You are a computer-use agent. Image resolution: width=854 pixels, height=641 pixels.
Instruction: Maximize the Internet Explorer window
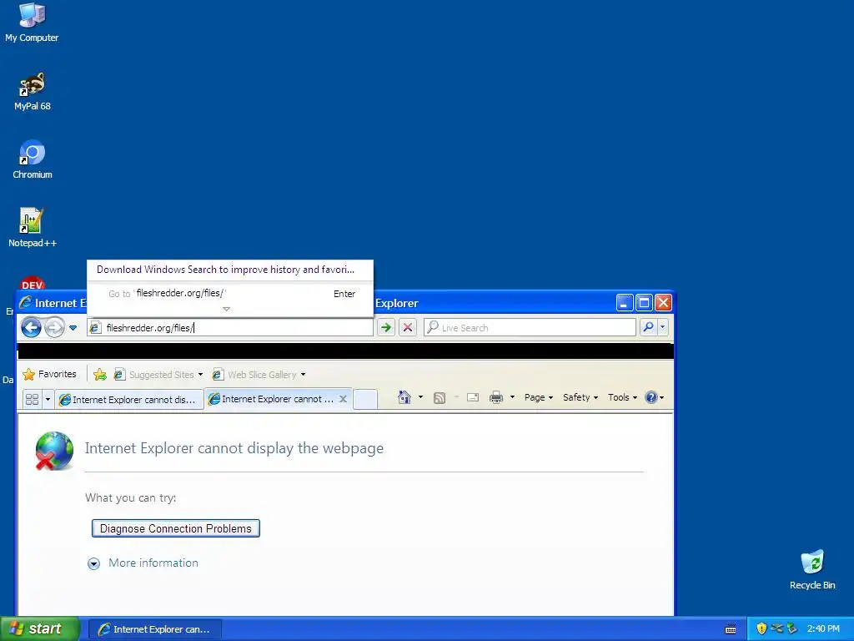(x=644, y=303)
